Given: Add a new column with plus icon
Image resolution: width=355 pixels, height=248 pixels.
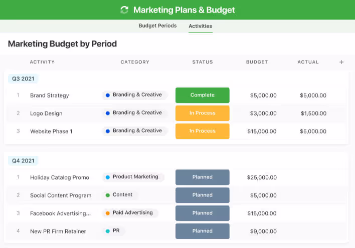Looking at the screenshot, I should click(341, 62).
